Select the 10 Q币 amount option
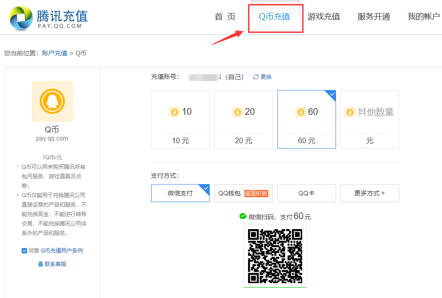 [180, 119]
